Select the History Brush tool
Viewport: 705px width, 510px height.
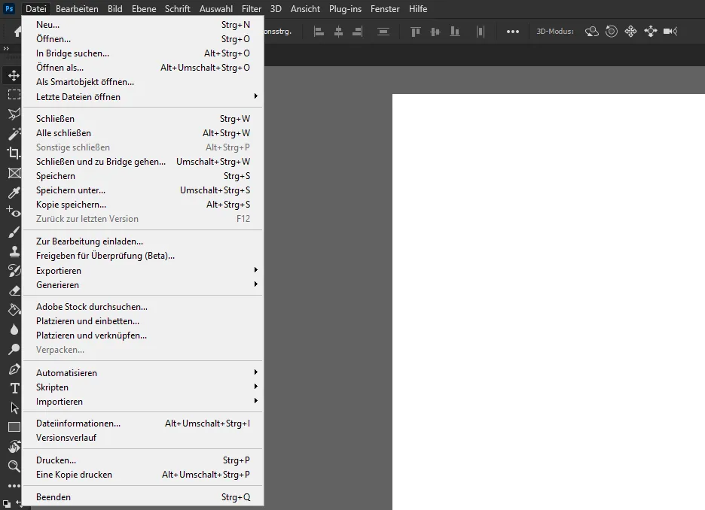14,271
